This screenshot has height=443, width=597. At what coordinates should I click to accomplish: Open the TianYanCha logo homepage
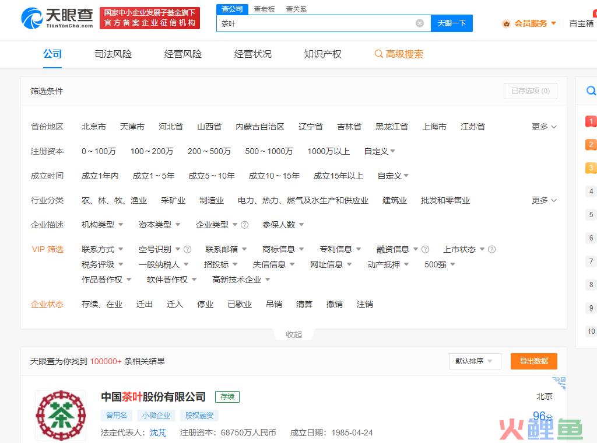tap(57, 18)
